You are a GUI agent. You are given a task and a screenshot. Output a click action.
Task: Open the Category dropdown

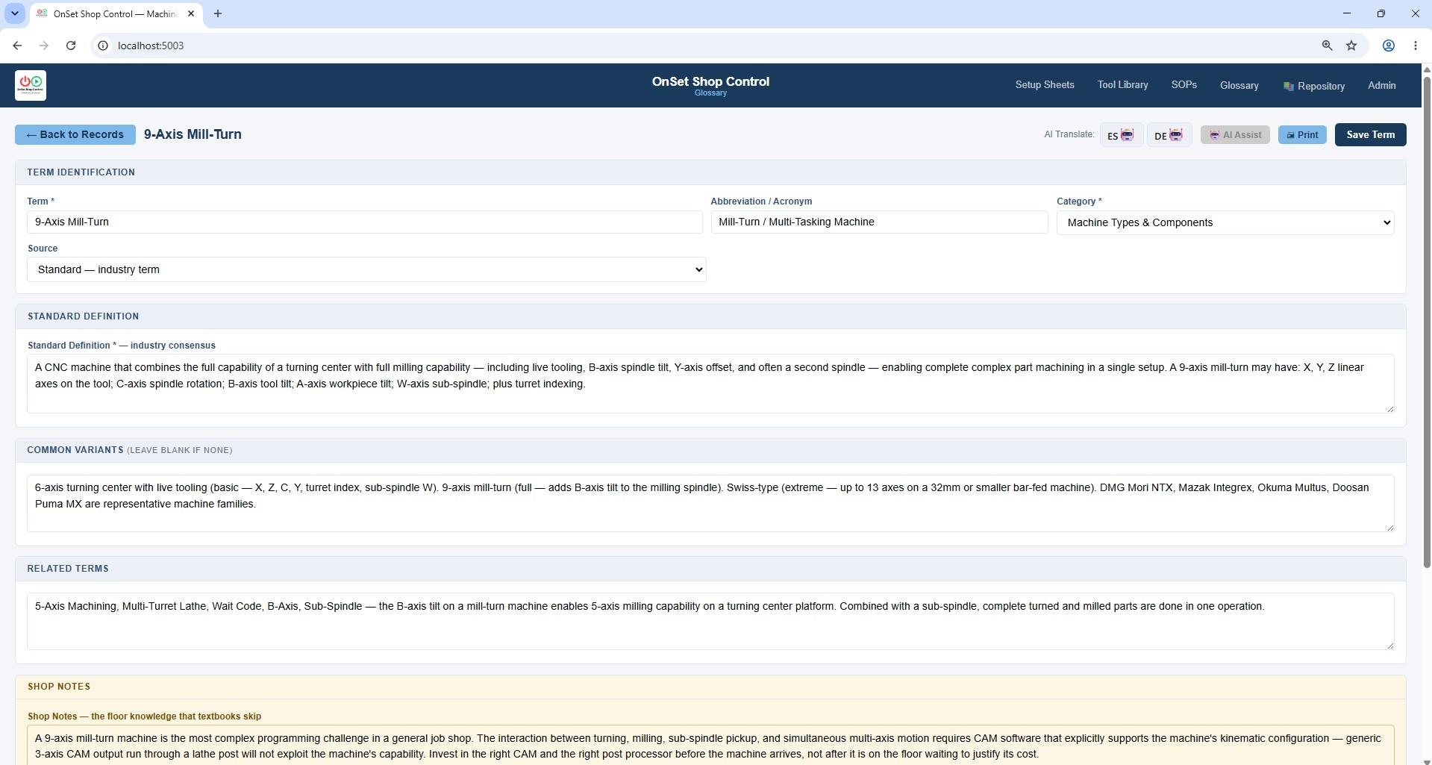[1225, 222]
